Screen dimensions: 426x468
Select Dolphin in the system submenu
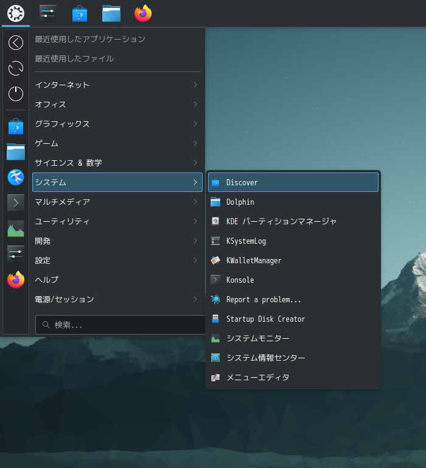293,202
